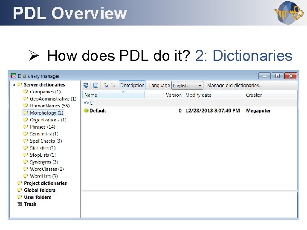Click the refresh dictionaries toolbar icon
The height and width of the screenshot is (230, 307).
tap(86, 85)
